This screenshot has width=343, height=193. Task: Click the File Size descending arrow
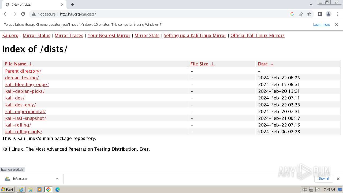(212, 64)
